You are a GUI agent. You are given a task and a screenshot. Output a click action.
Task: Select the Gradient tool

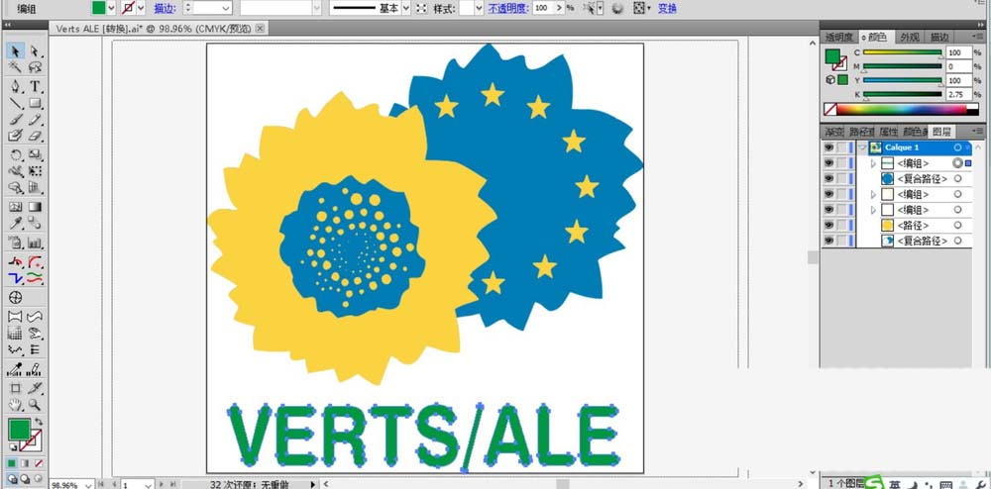tap(35, 206)
